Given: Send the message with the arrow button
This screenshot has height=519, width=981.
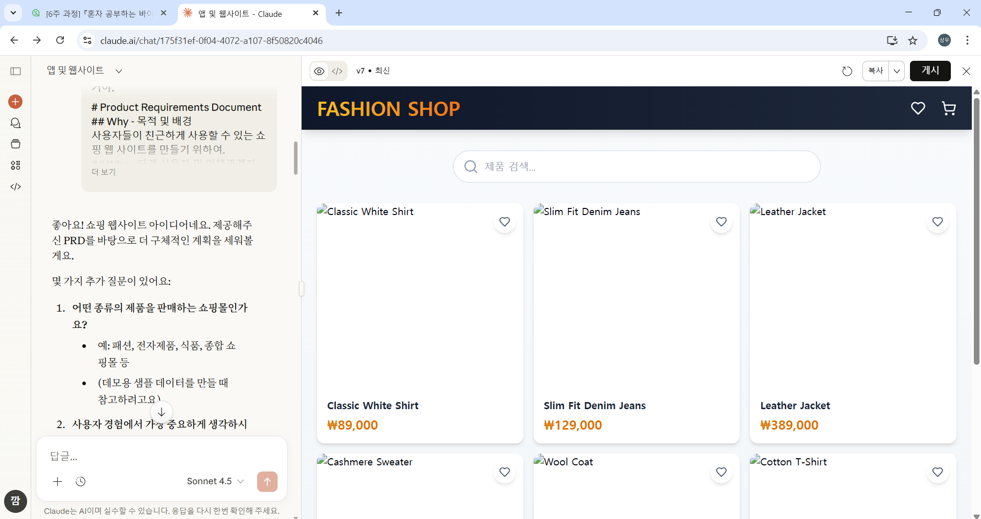Looking at the screenshot, I should tap(267, 482).
